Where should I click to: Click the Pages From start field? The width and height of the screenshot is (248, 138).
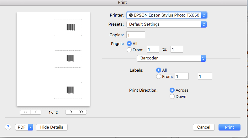[x=153, y=49]
